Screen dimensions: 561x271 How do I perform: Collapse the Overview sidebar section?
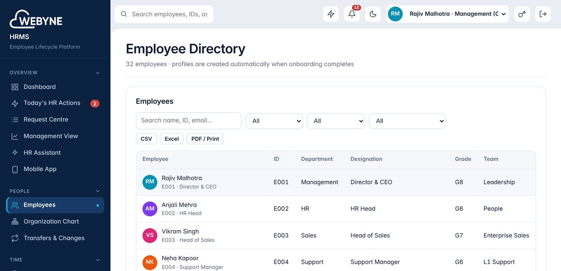tap(98, 73)
